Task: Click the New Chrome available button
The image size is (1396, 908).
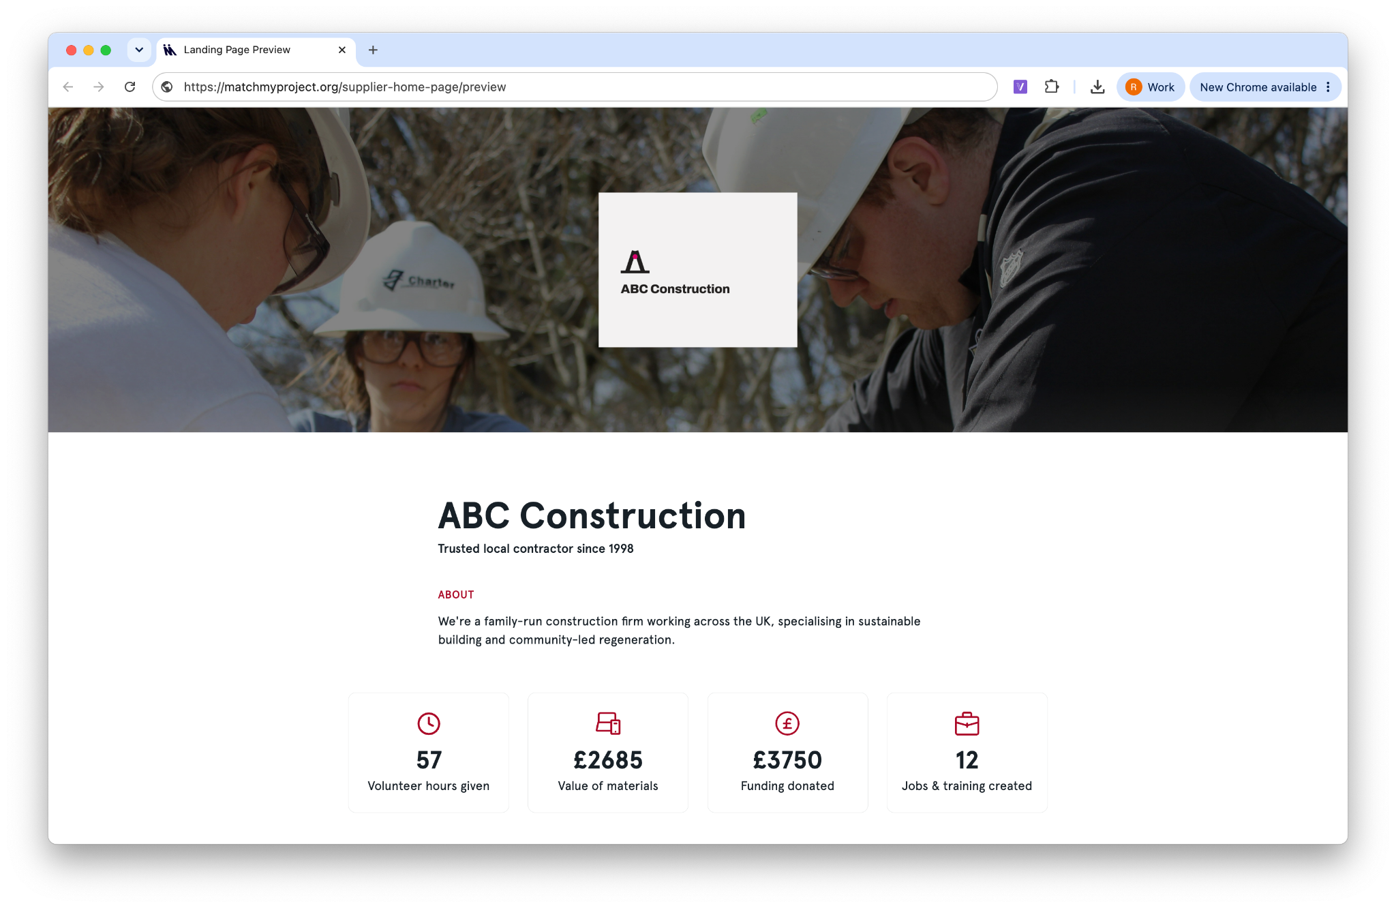Action: pos(1258,87)
